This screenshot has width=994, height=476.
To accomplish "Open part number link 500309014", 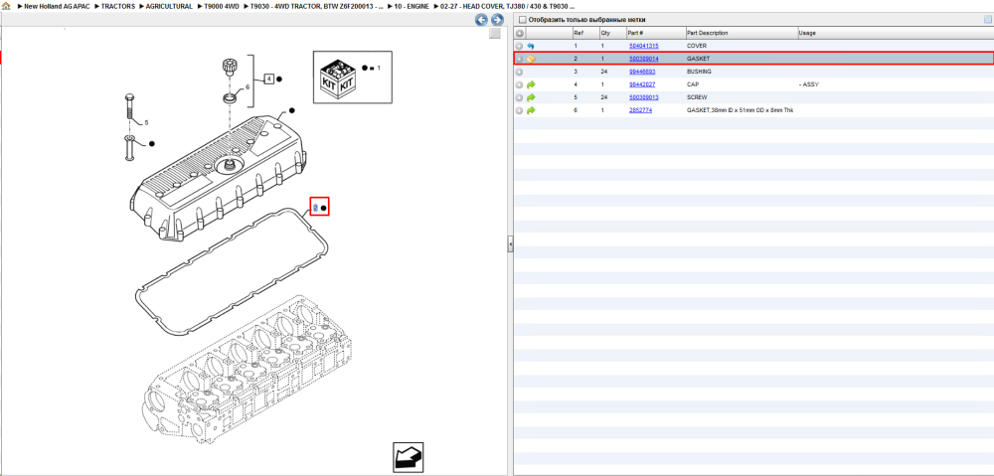I will (x=643, y=59).
